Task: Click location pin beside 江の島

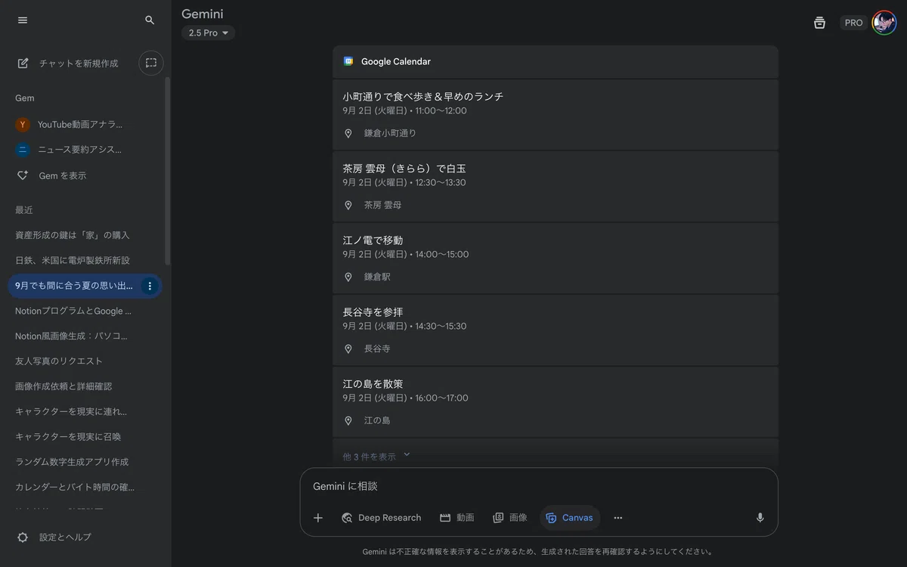Action: [x=348, y=420]
